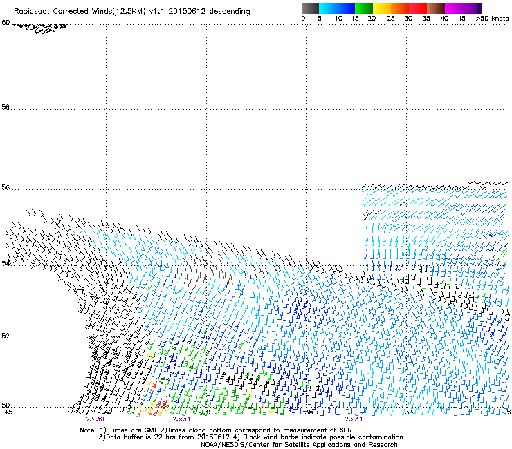
Task: Click the latitude label 60
Action: click(x=6, y=23)
